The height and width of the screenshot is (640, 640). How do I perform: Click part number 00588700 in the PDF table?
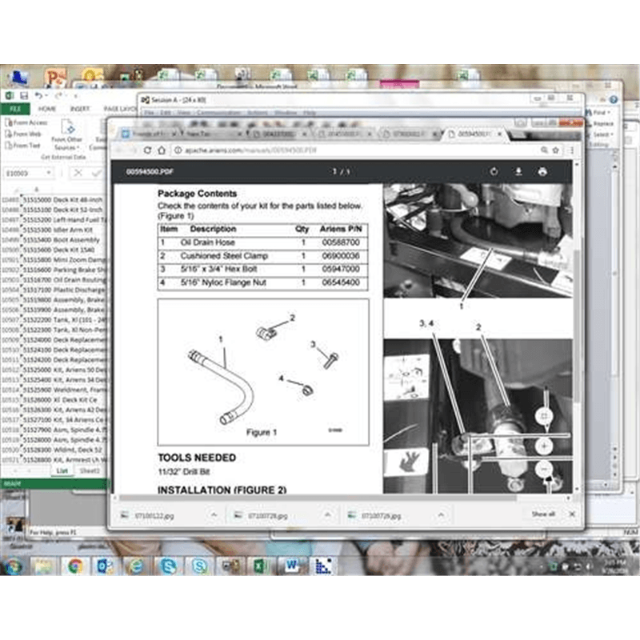pos(341,242)
